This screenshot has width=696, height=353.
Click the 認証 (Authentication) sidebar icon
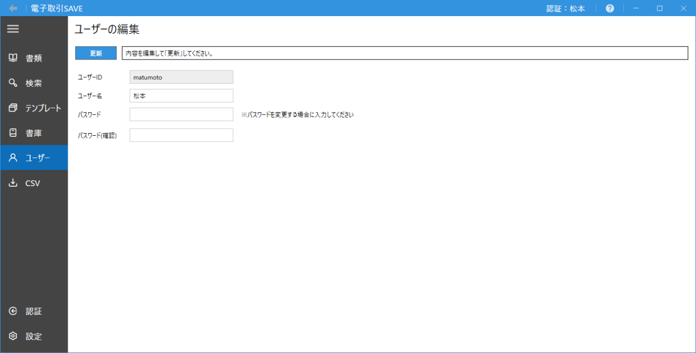[13, 311]
